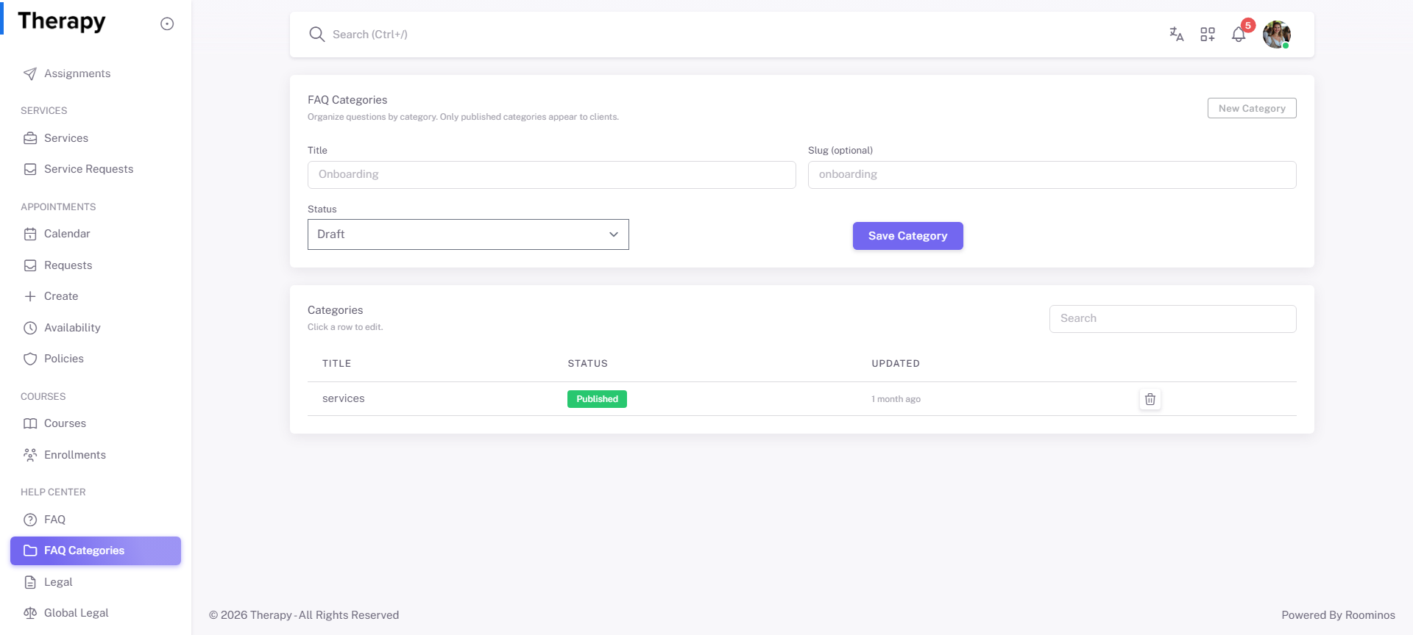
Task: Click the New Category button
Action: tap(1252, 108)
